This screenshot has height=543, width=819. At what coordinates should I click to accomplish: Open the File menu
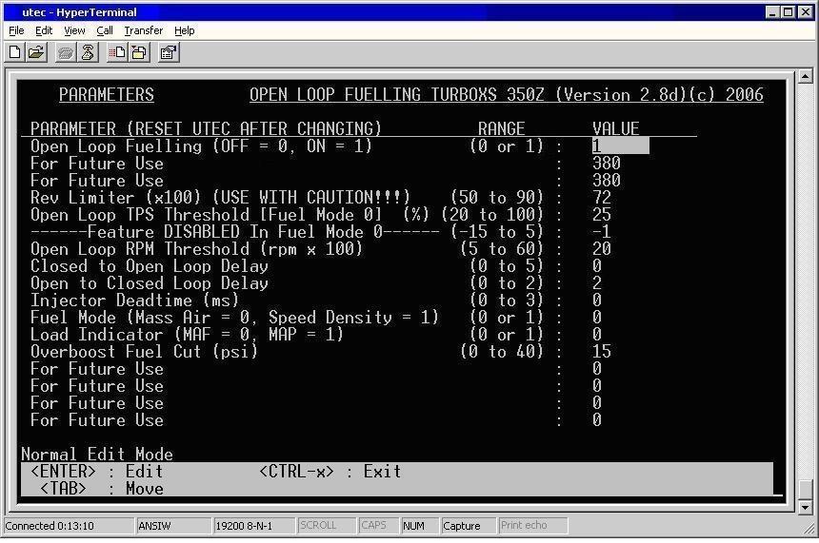[x=16, y=30]
